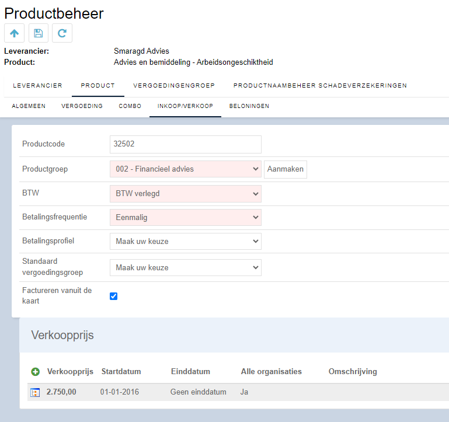The image size is (449, 422).
Task: Toggle Factureren vanuit de kaart checkbox
Action: [113, 296]
